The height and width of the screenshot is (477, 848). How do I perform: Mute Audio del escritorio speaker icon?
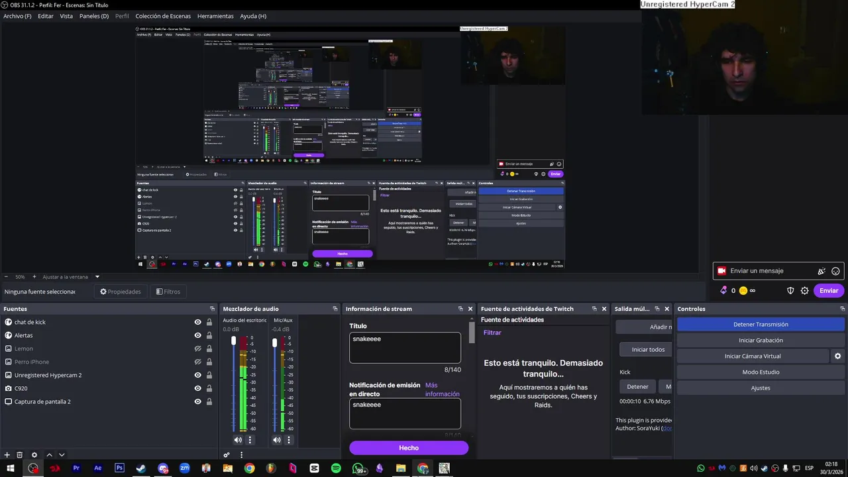[x=238, y=440]
